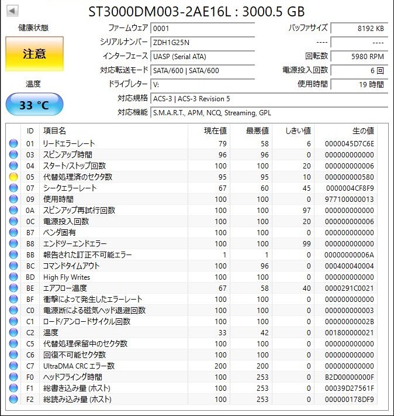
Task: Click the 項目名 column header
Action: 114,131
